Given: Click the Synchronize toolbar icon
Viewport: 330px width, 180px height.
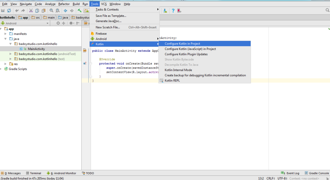Looking at the screenshot, I should click(x=9, y=11).
